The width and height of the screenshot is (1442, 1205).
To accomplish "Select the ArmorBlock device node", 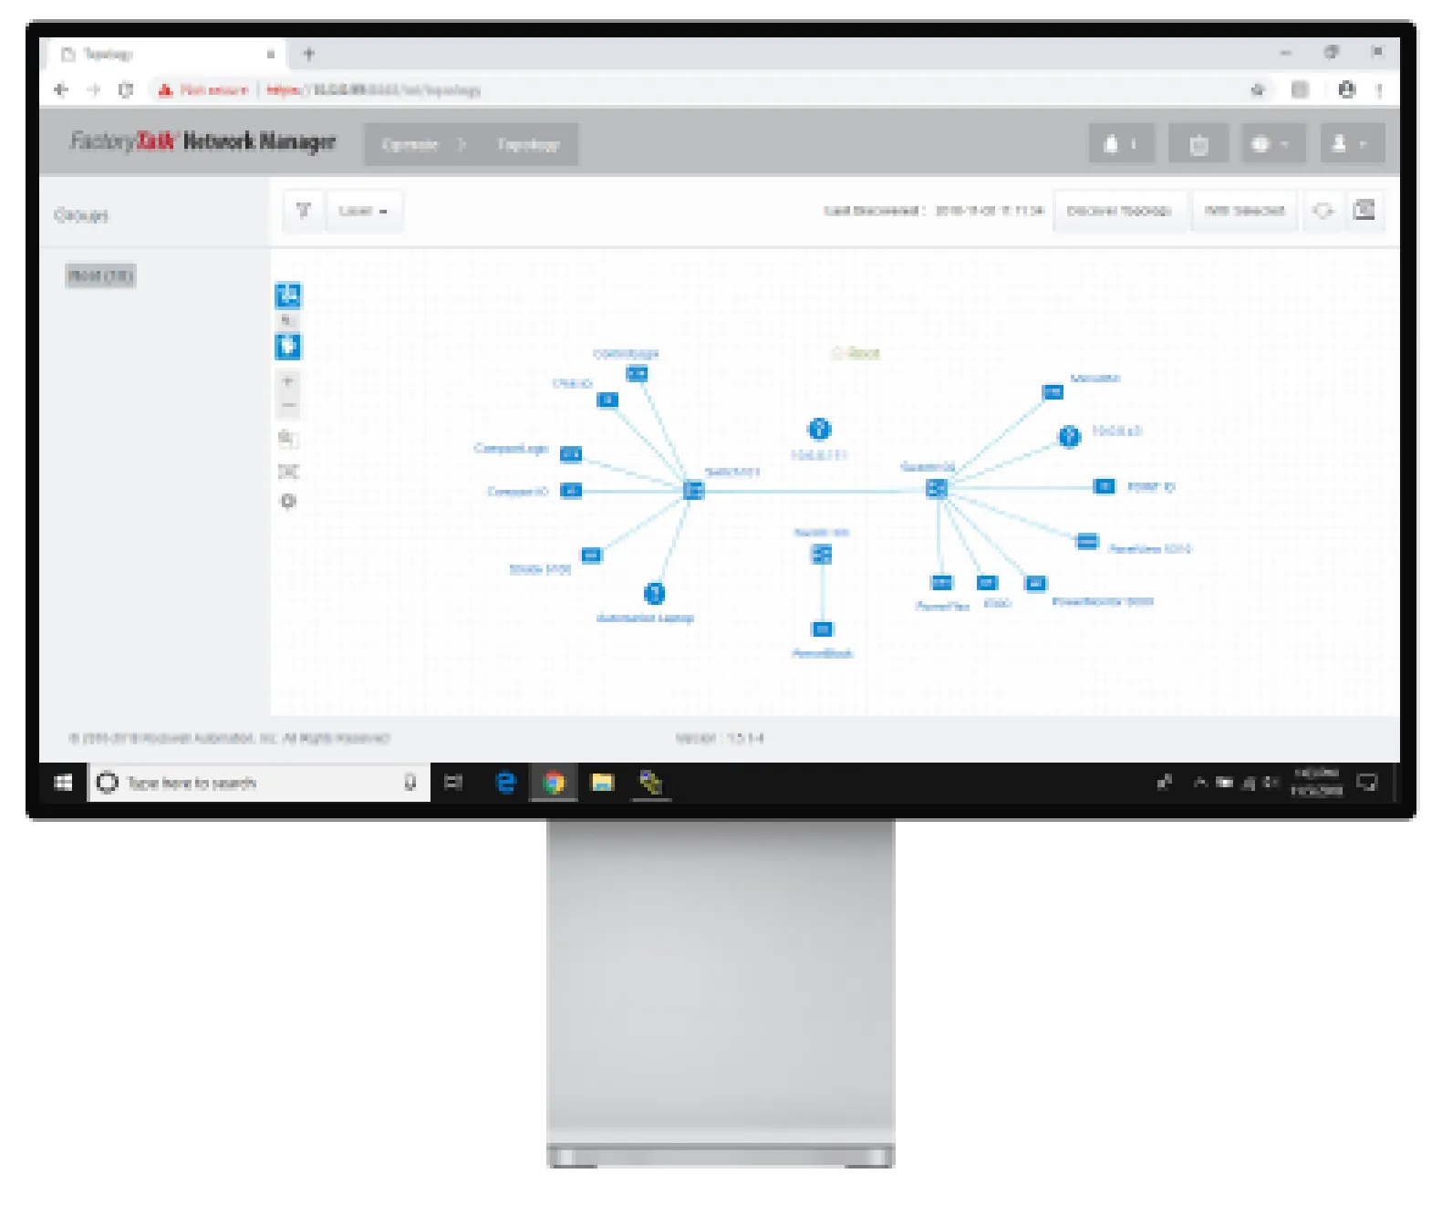I will [x=822, y=629].
